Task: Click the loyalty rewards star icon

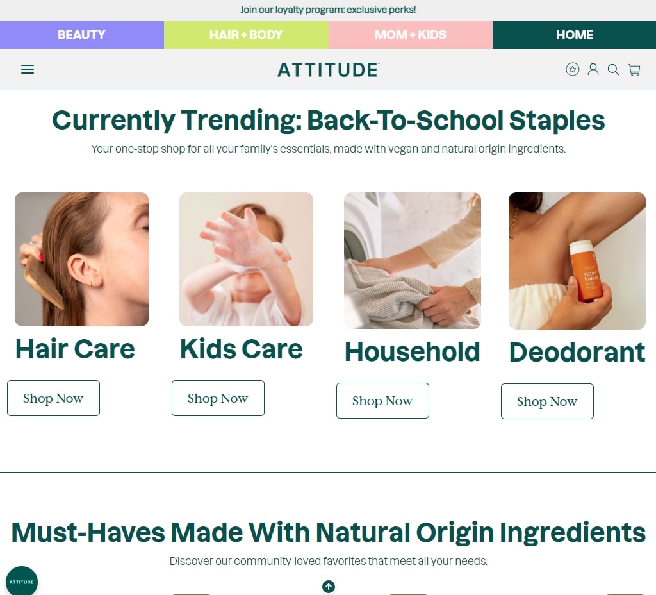Action: tap(572, 69)
